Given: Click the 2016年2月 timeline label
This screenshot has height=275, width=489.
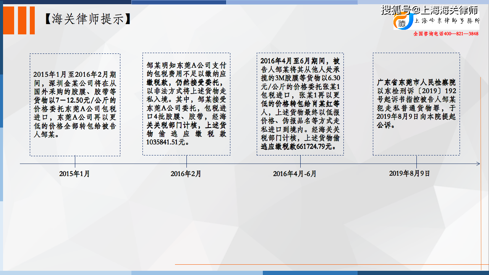Looking at the screenshot, I should point(186,174).
